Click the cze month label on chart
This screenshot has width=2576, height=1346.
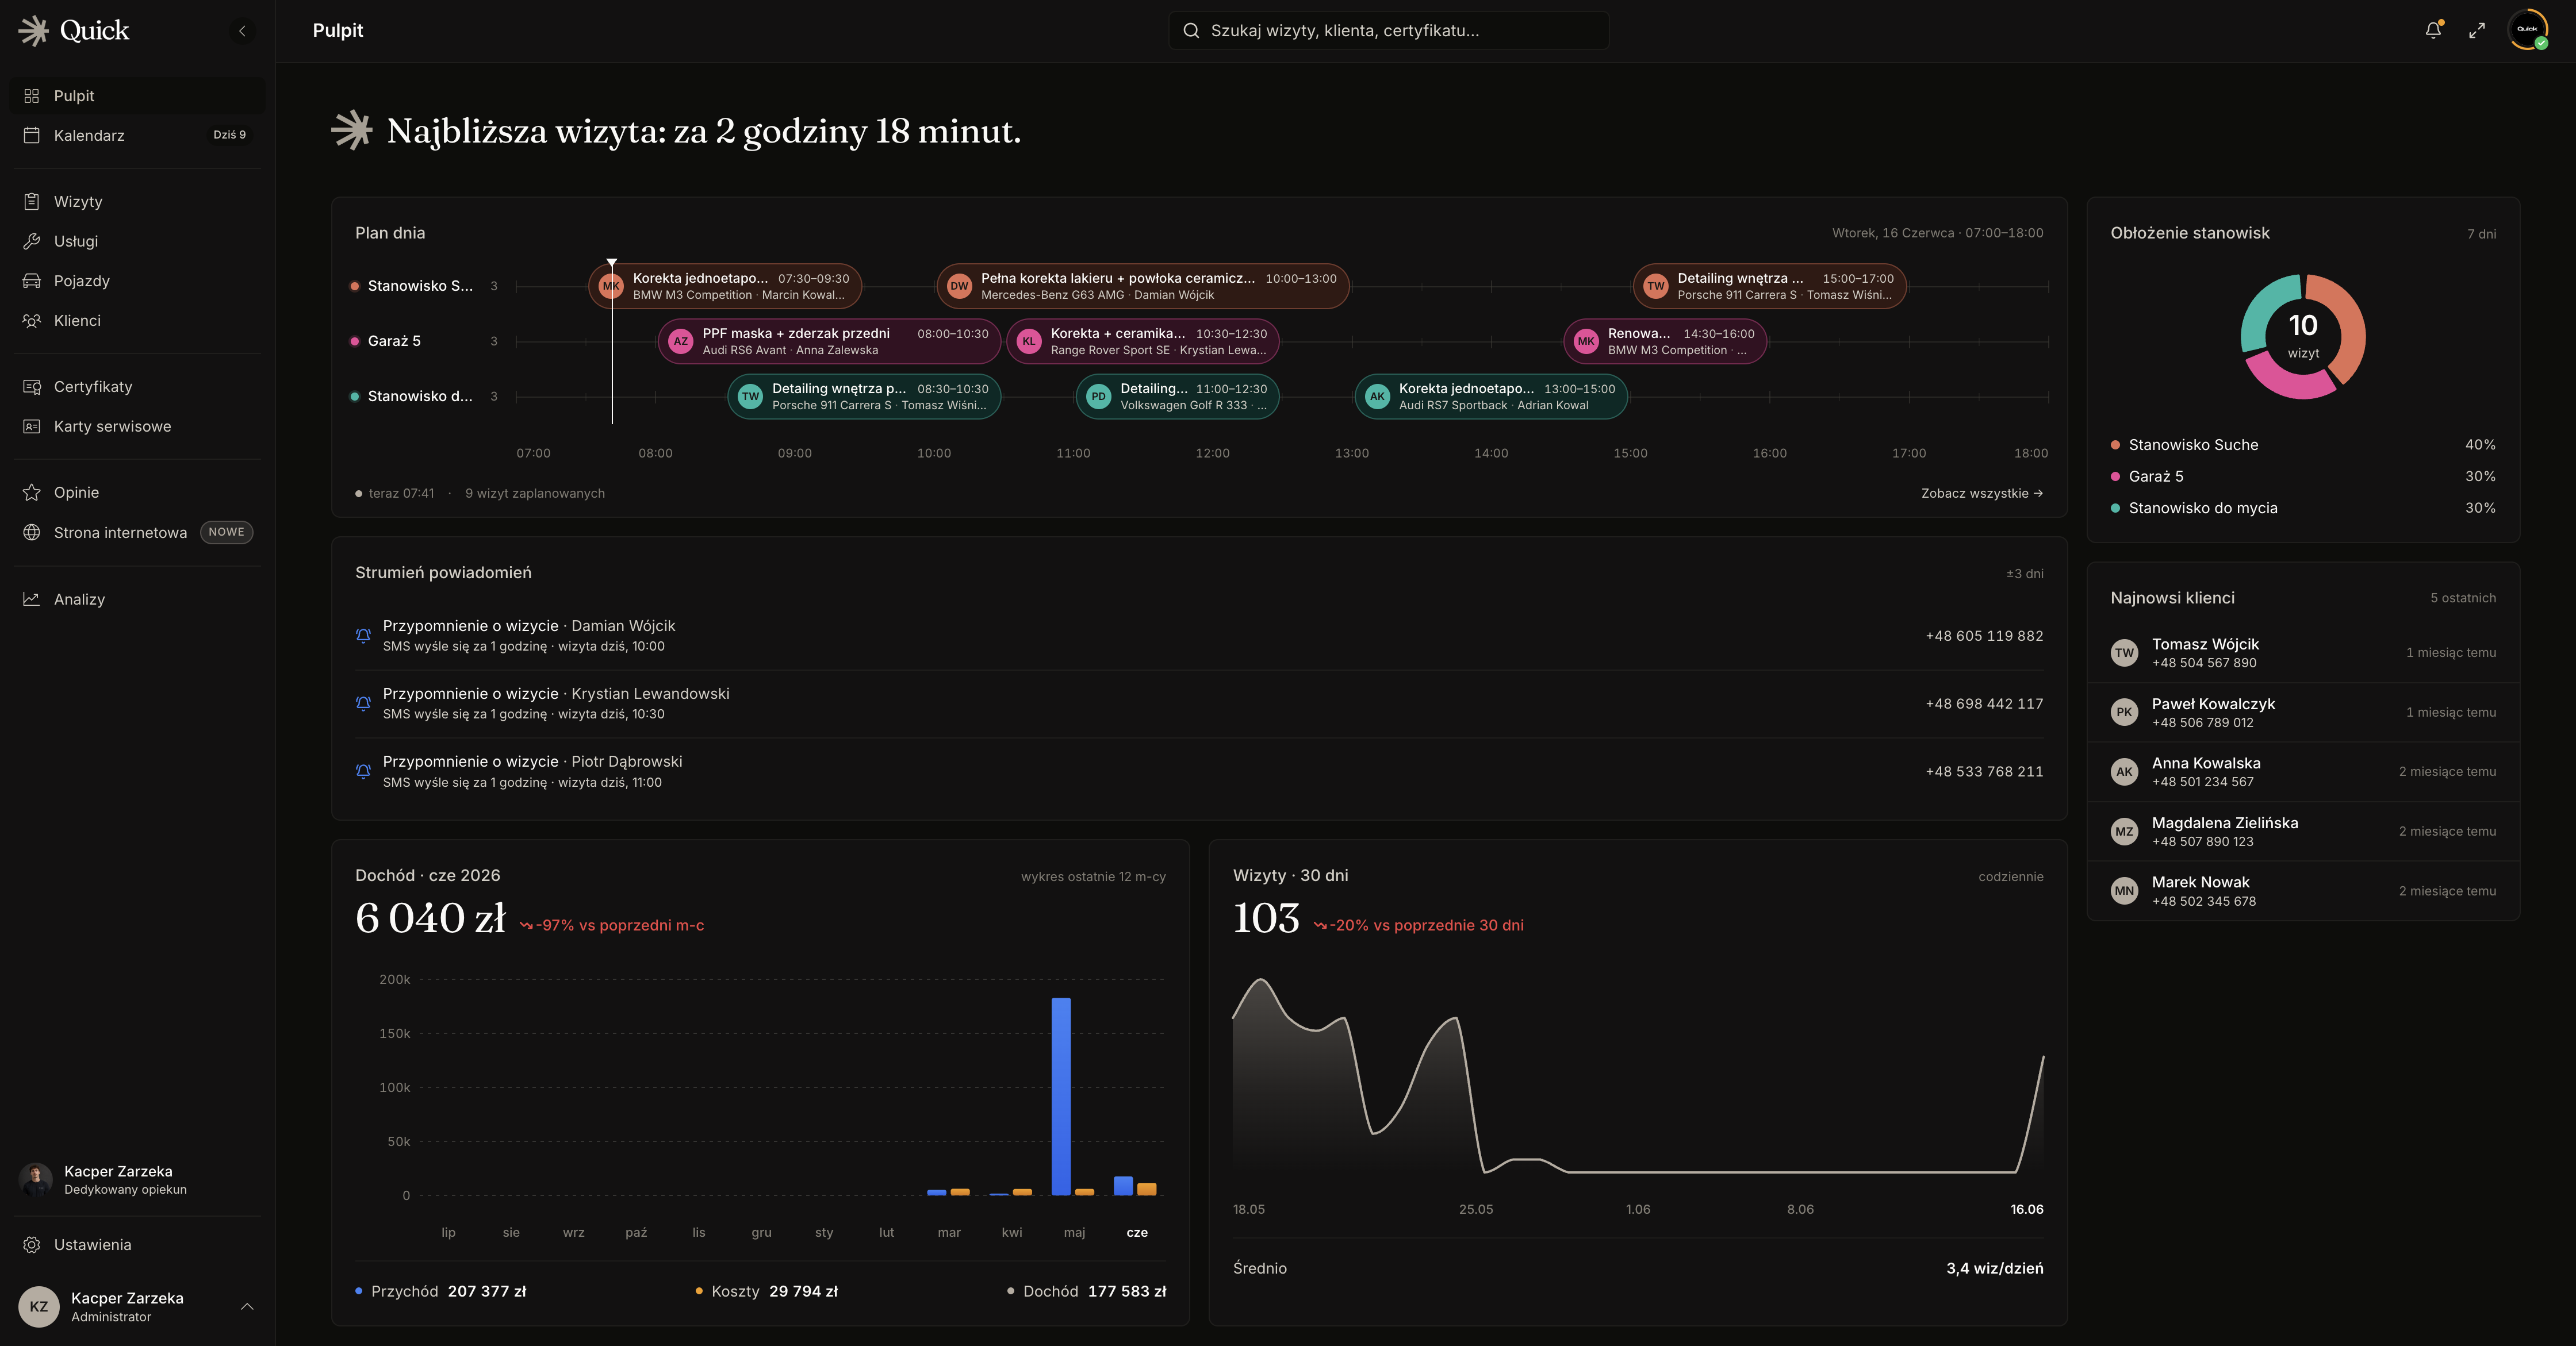click(x=1137, y=1233)
